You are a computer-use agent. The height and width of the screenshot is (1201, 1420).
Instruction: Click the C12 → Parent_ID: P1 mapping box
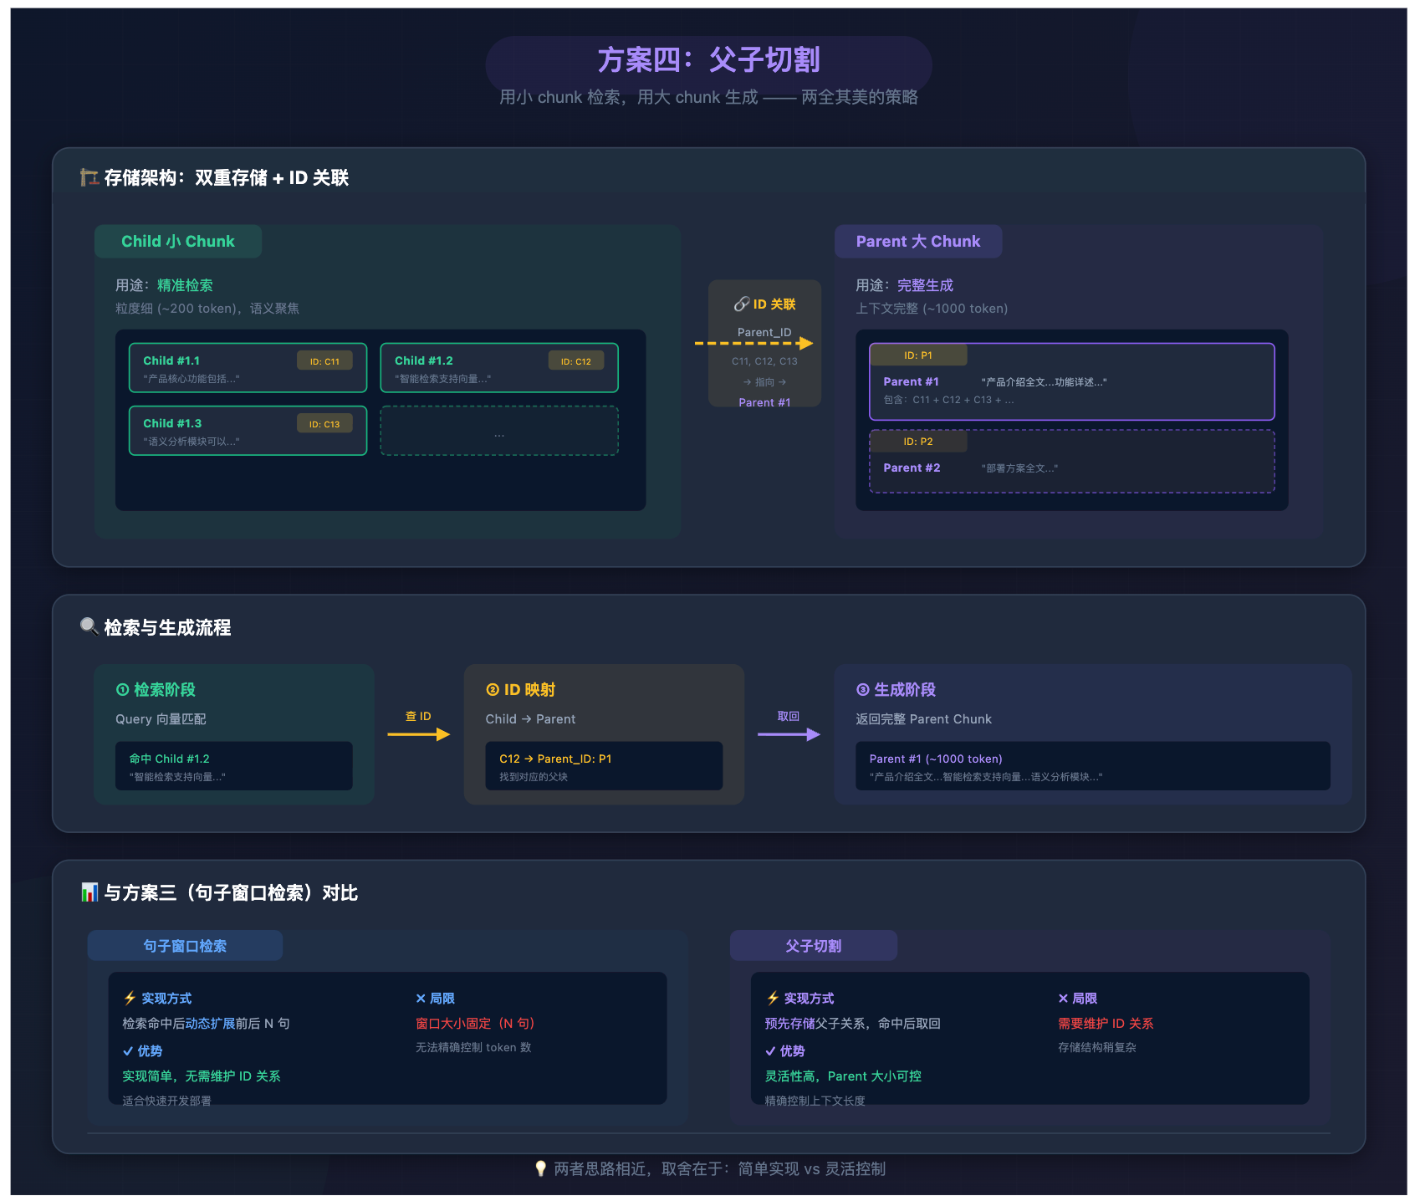pyautogui.click(x=604, y=766)
